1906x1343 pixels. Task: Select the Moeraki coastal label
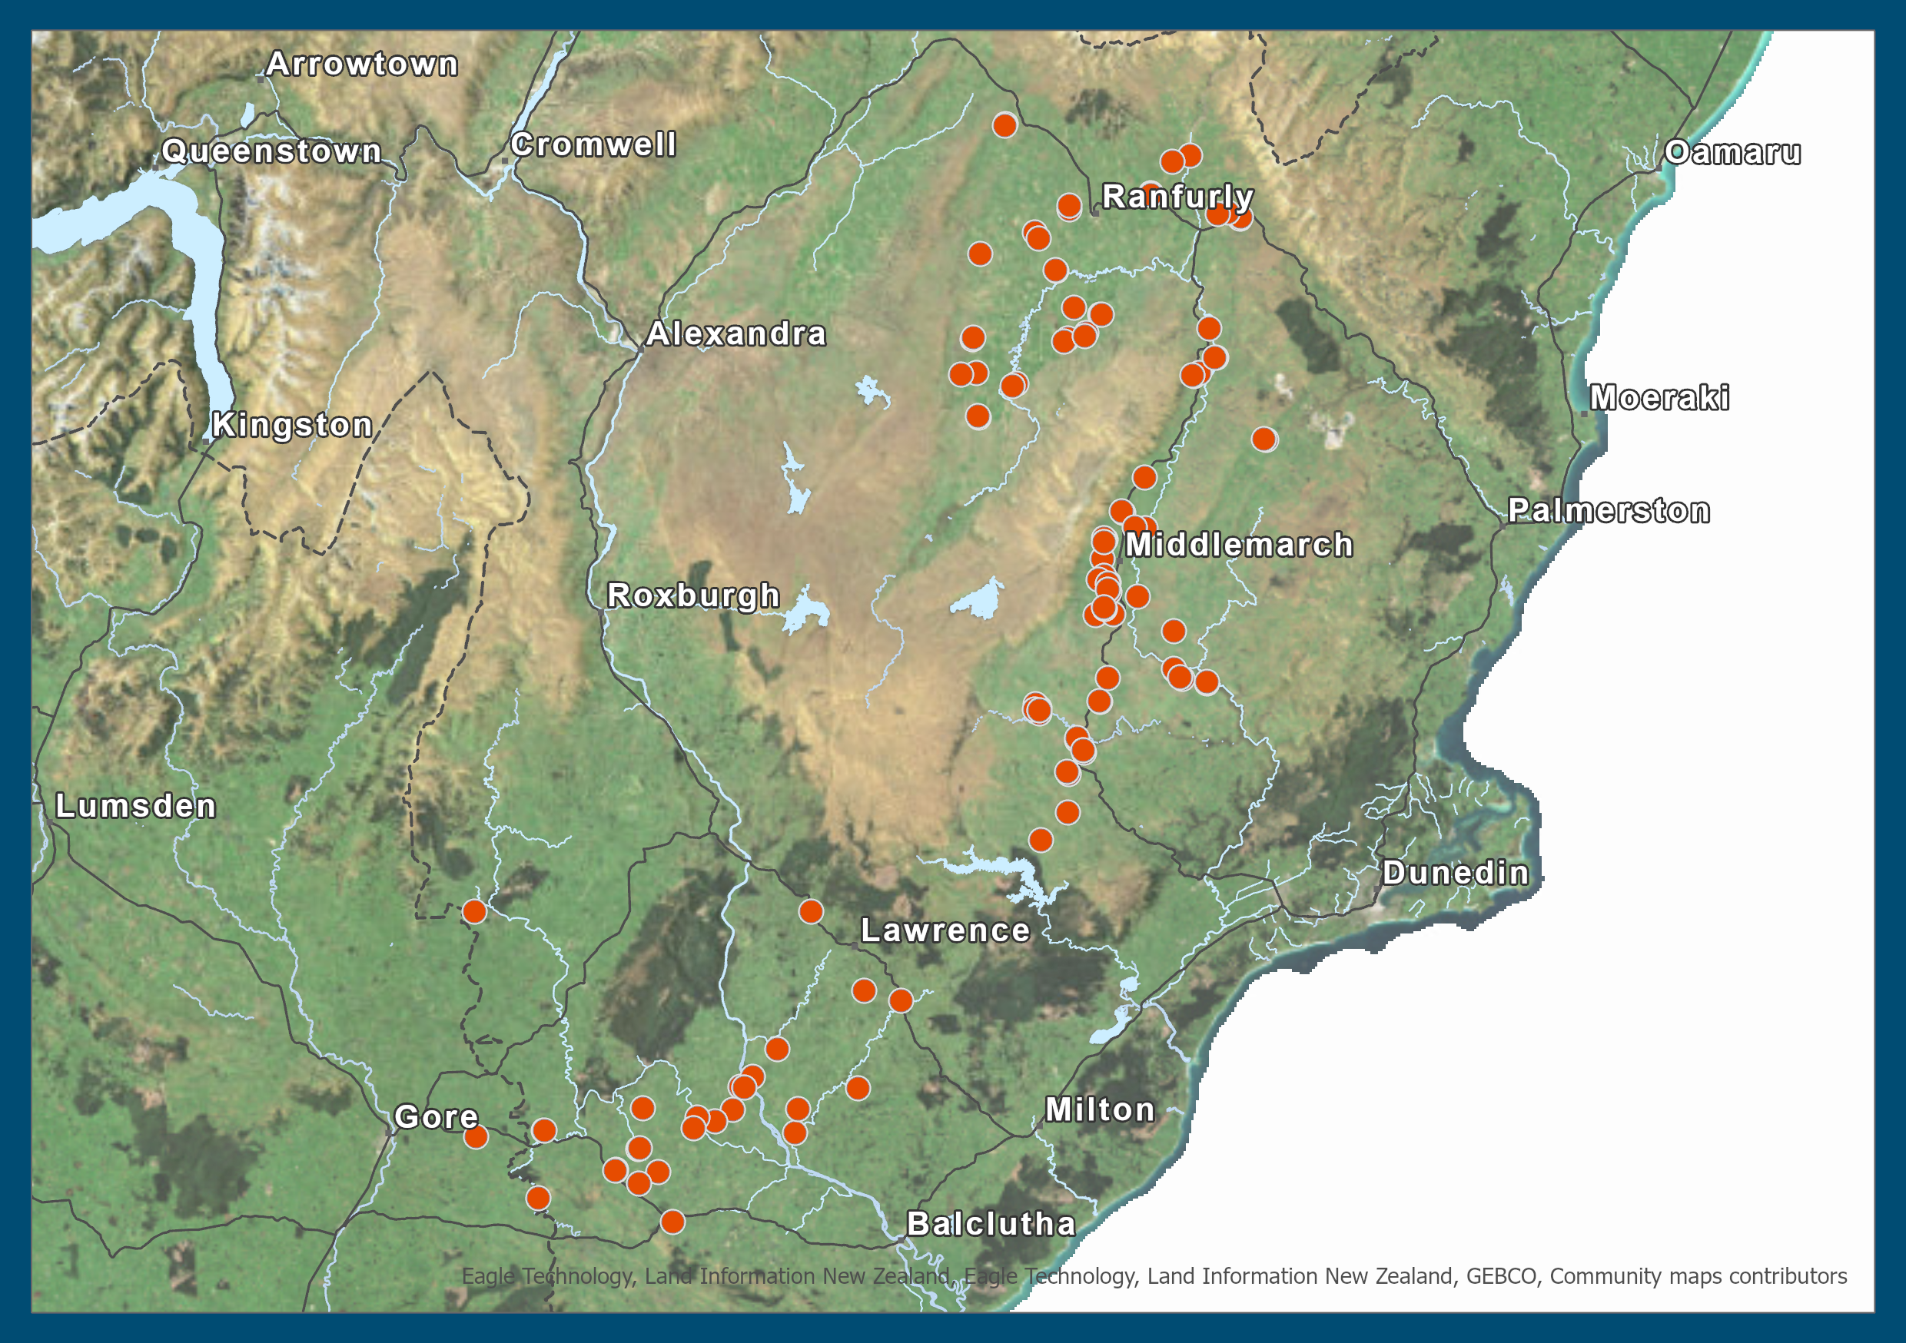1659,397
